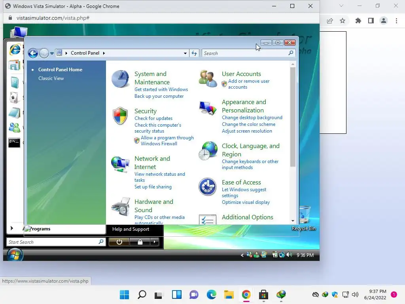Open Change desktop background link

tap(252, 117)
